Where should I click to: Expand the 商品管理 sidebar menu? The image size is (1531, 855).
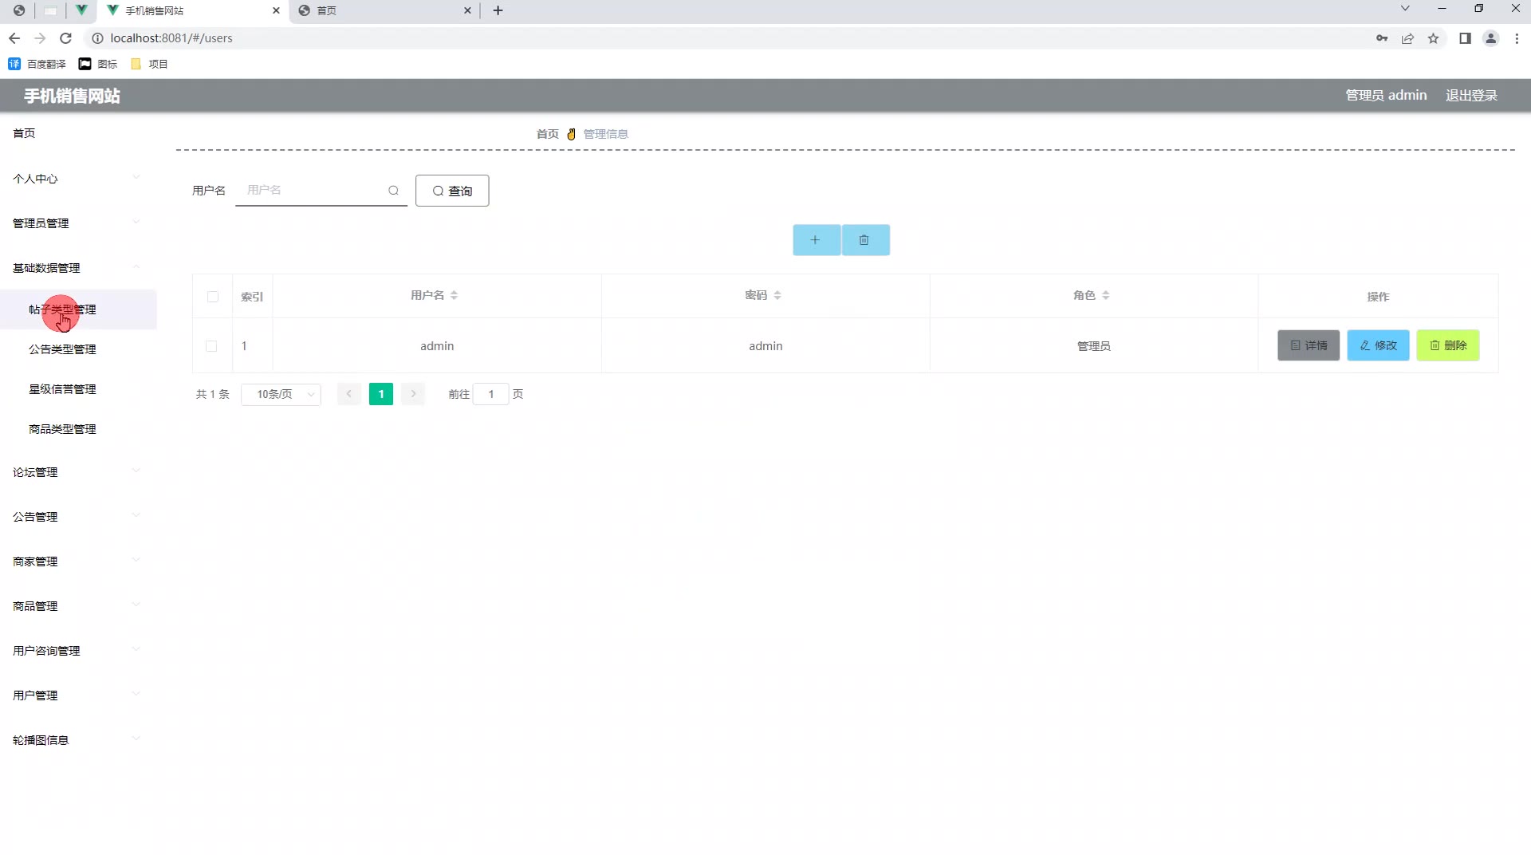[78, 606]
